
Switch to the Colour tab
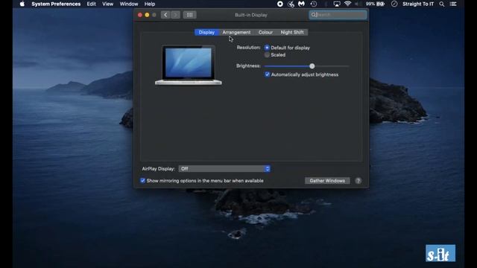[265, 32]
